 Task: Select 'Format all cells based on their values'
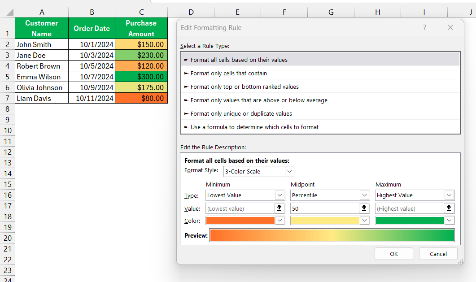(x=320, y=60)
